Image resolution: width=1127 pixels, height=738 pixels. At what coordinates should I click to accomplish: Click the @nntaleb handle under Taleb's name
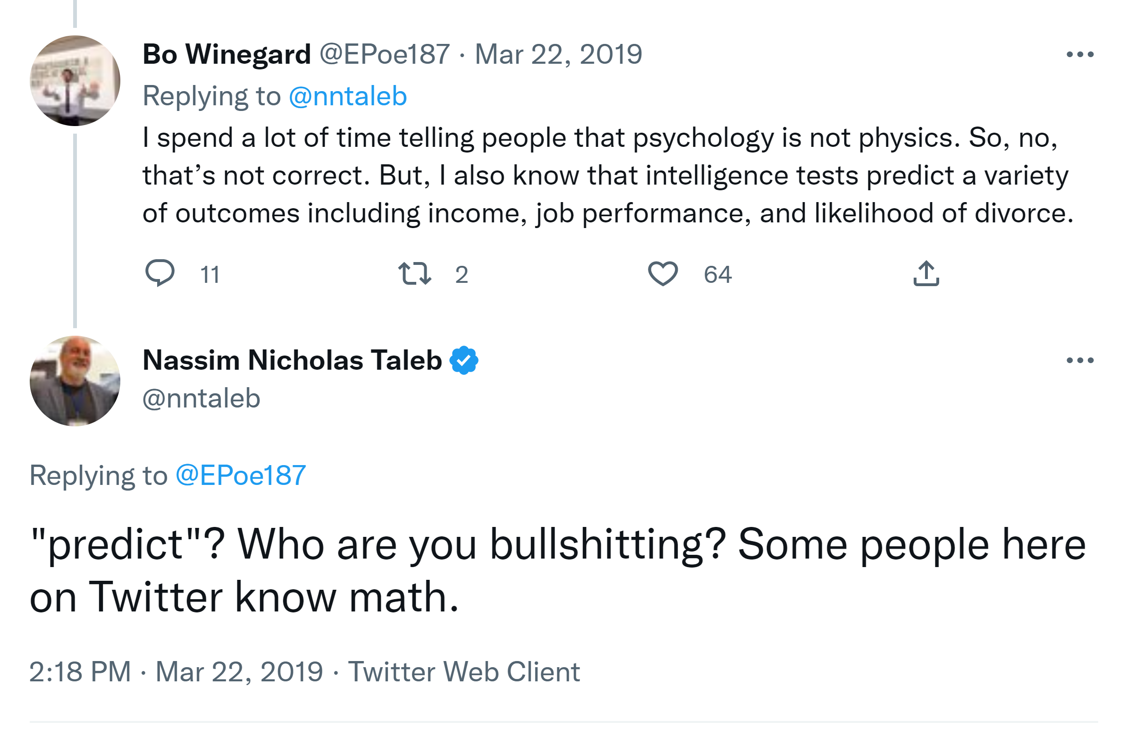pyautogui.click(x=201, y=399)
